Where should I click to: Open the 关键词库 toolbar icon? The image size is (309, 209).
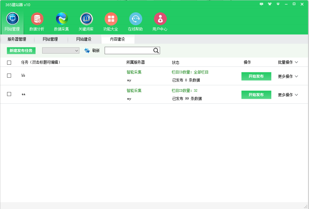point(86,22)
